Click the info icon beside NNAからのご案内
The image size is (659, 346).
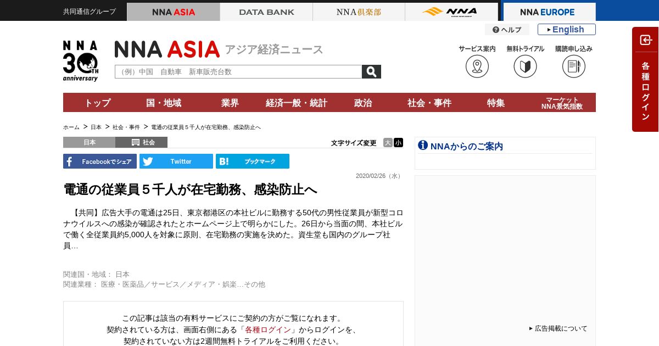423,145
